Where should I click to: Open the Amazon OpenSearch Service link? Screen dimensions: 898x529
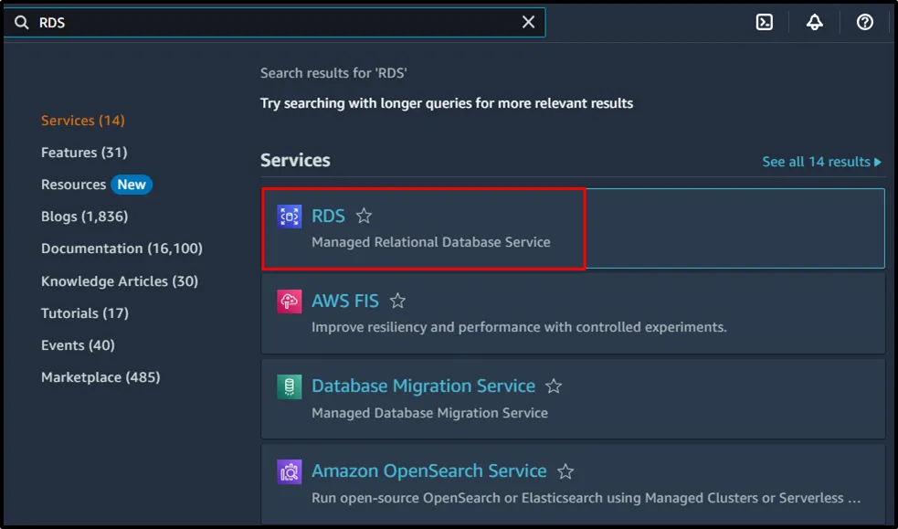pyautogui.click(x=429, y=471)
